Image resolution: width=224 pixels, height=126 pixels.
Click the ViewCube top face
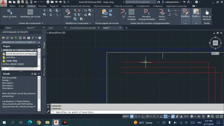pyautogui.click(x=215, y=43)
